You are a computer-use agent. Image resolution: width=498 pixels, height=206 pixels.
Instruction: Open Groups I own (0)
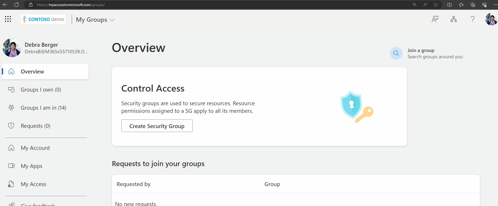(41, 90)
